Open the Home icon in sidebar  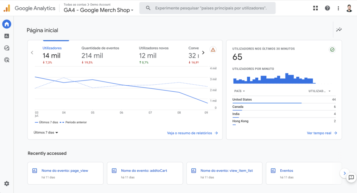pyautogui.click(x=7, y=24)
